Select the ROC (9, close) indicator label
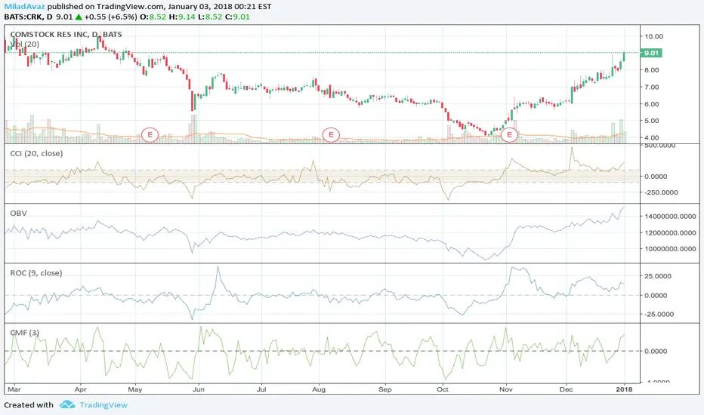Viewport: 704px width, 415px height. point(36,273)
